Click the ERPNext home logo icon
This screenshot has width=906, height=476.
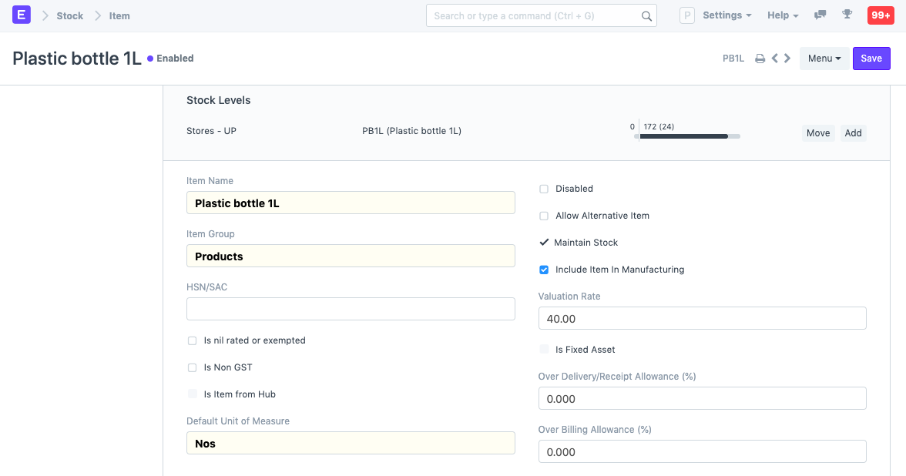(22, 15)
